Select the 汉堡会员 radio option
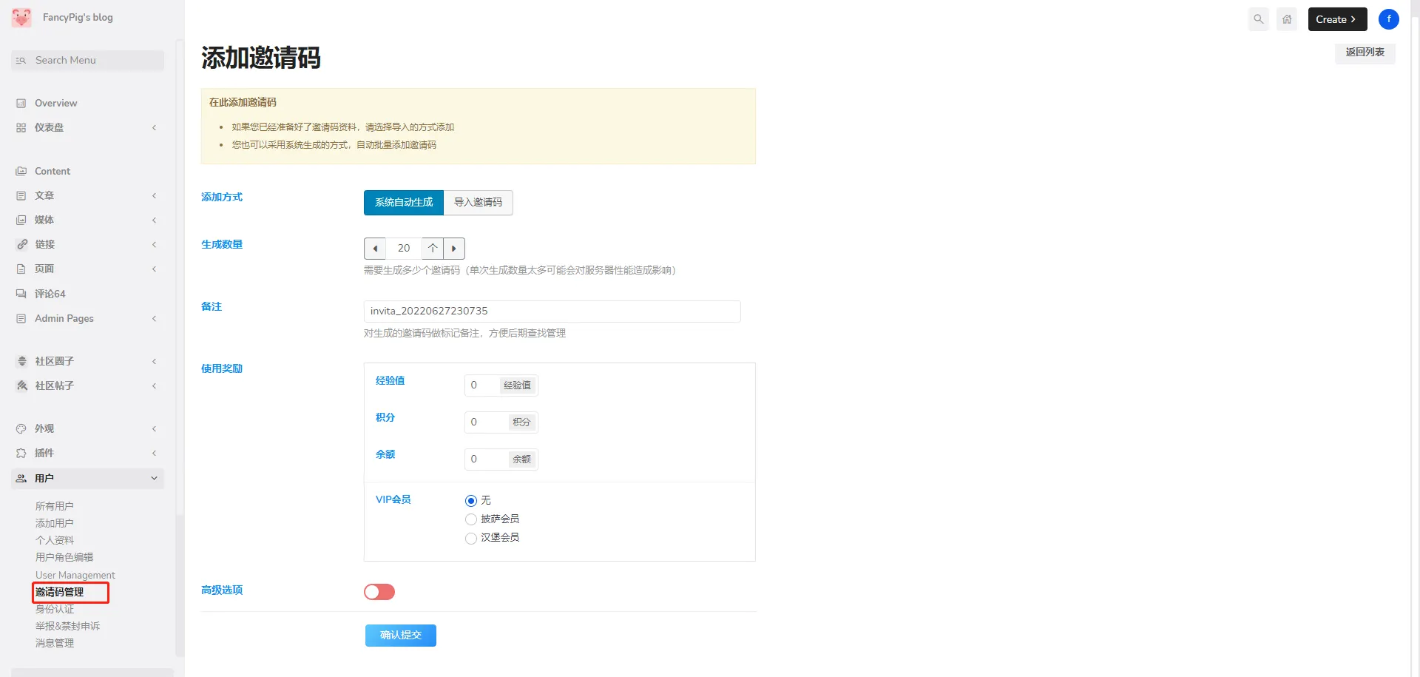Screen dimensions: 1420x677 point(471,538)
